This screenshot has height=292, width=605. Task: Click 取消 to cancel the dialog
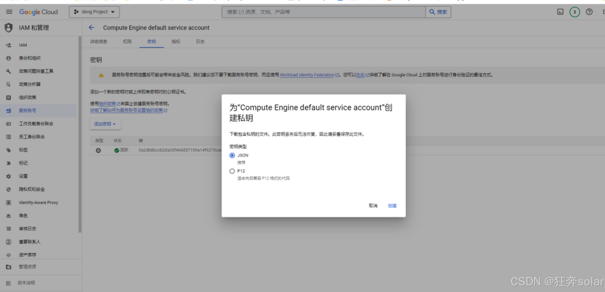pos(373,206)
